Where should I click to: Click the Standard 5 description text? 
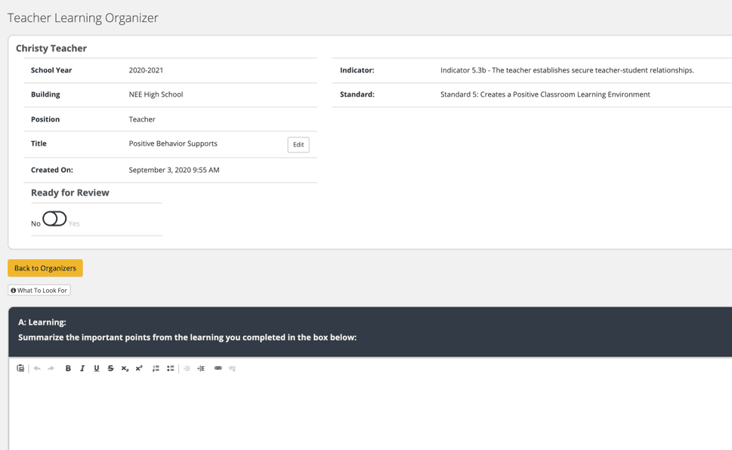(545, 94)
